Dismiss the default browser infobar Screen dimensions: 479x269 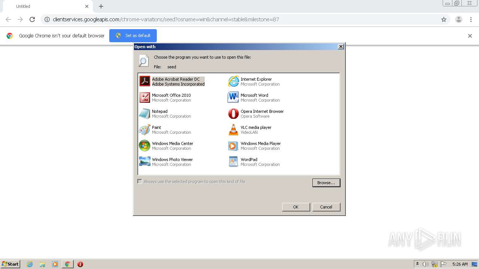point(470,36)
